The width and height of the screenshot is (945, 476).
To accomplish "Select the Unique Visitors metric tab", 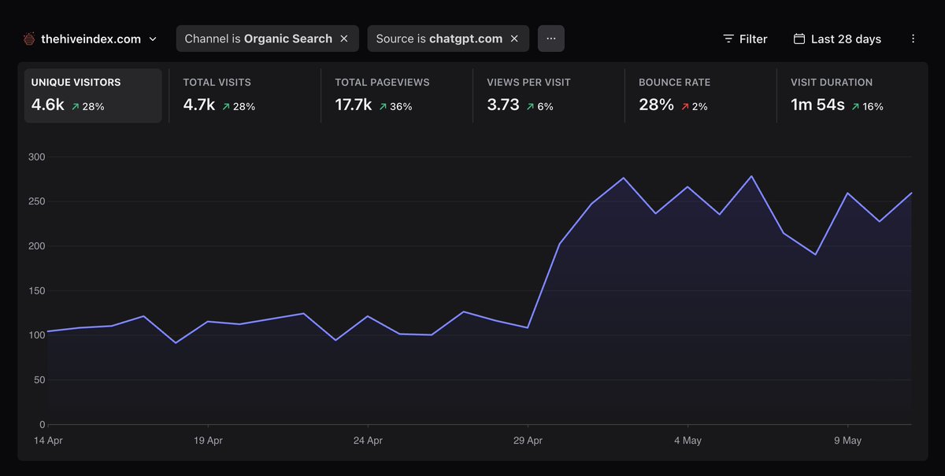I will 93,95.
